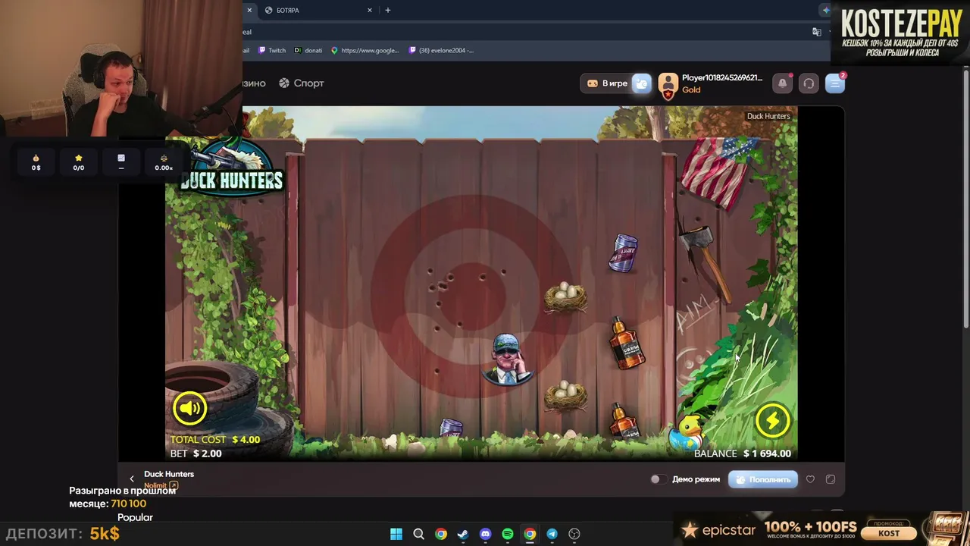Open the google.com bookmark

pyautogui.click(x=365, y=50)
